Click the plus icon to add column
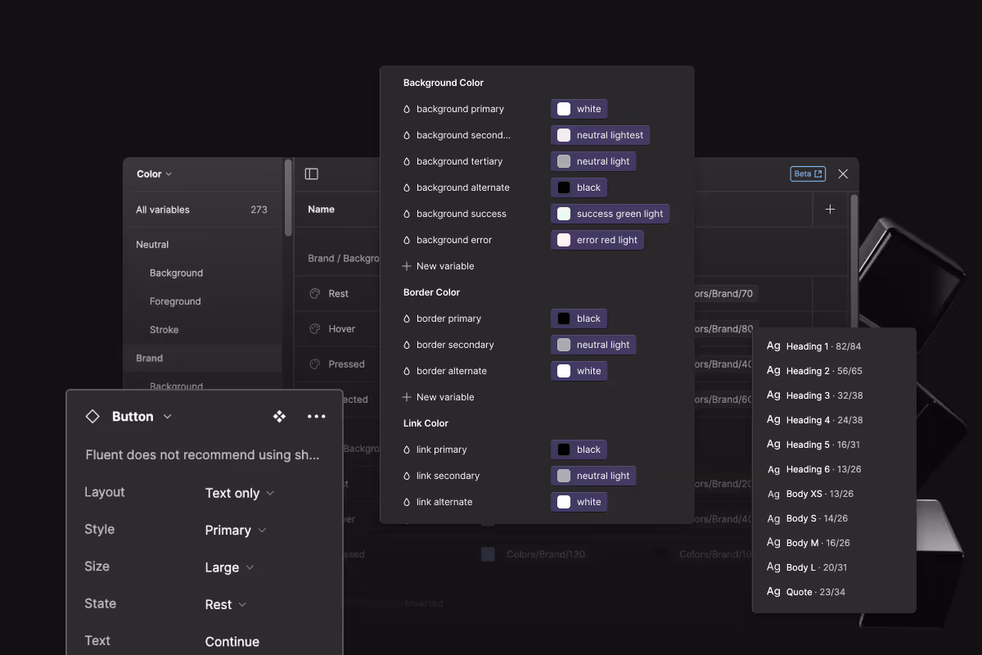The height and width of the screenshot is (655, 982). pos(830,210)
